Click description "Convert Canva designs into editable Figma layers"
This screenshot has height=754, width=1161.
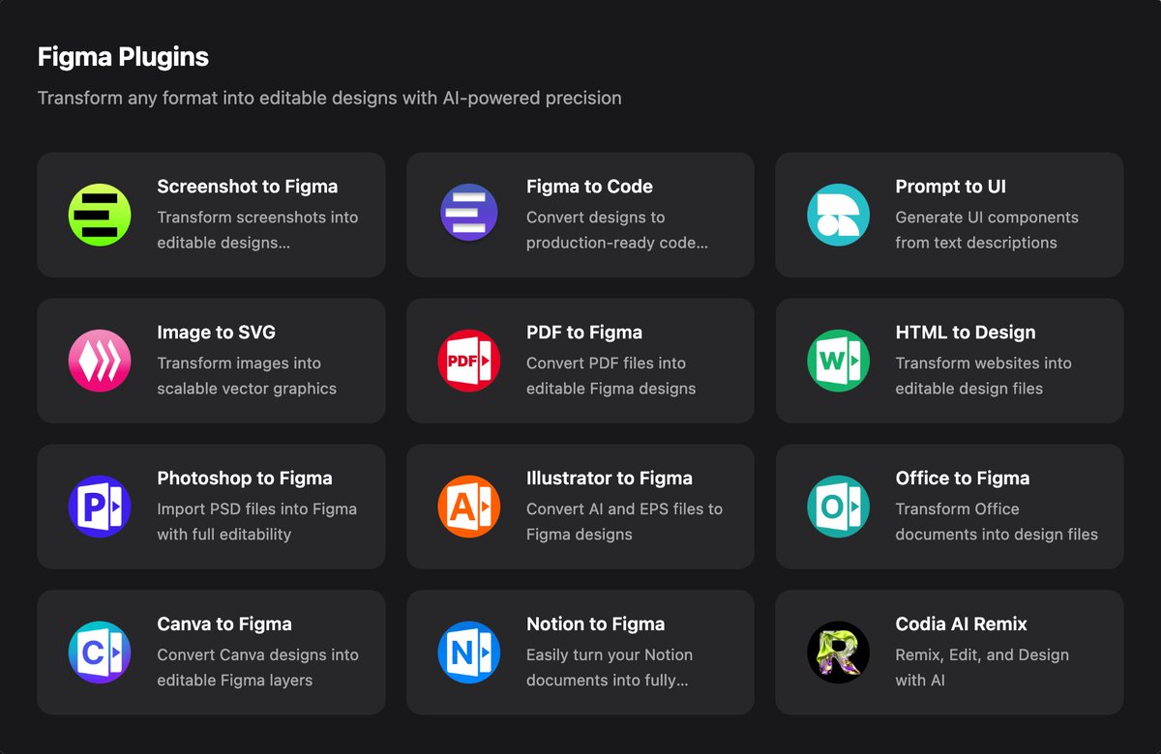coord(258,668)
